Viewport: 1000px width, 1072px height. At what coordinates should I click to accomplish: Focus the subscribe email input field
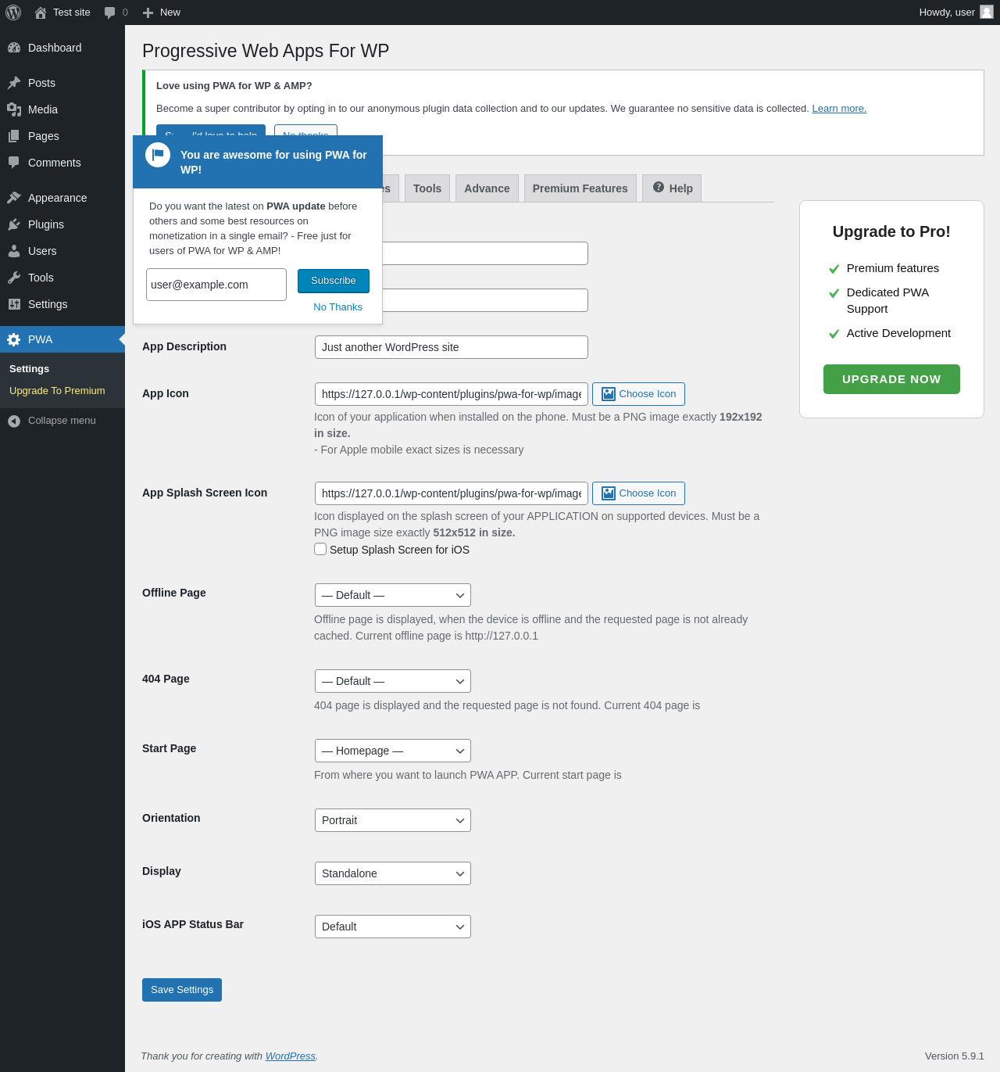(x=216, y=285)
